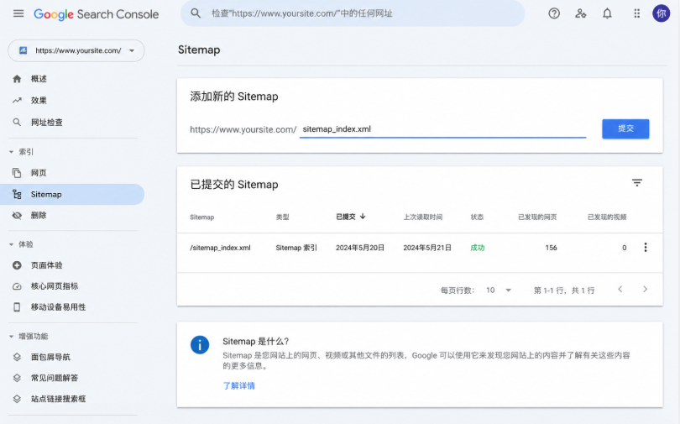This screenshot has width=680, height=424.
Task: Open users and permissions icon
Action: (580, 13)
